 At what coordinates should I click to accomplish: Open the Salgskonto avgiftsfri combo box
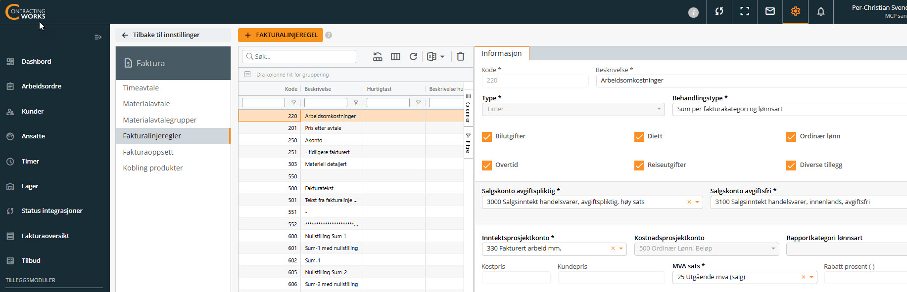(809, 202)
